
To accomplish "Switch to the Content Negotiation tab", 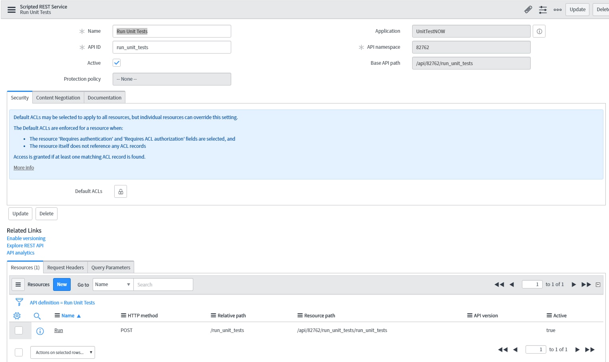I will point(58,97).
